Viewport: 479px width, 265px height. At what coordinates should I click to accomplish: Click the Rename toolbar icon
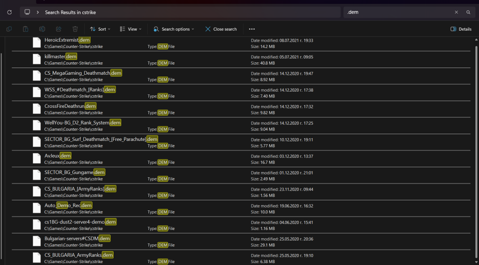pos(42,29)
